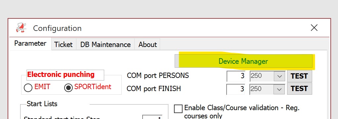The image size is (338, 119).
Task: Test the COM port FINISH connection
Action: [x=299, y=89]
